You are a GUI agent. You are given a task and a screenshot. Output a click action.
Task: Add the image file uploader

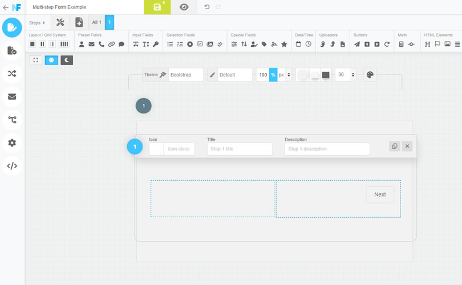(x=342, y=44)
